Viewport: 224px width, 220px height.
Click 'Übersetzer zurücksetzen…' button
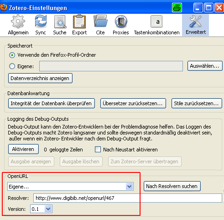(x=133, y=103)
